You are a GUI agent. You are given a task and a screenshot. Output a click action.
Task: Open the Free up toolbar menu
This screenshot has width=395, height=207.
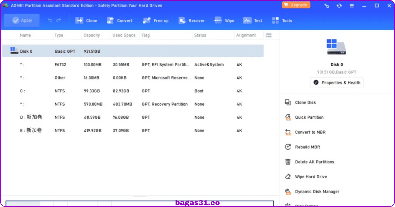[156, 21]
